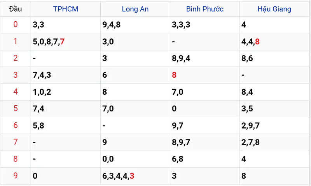Select the Long An cell 0,0

click(x=108, y=159)
